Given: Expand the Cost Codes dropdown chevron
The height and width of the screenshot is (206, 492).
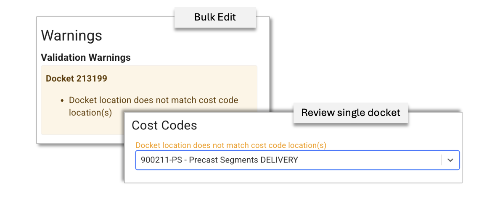Looking at the screenshot, I should tap(450, 160).
